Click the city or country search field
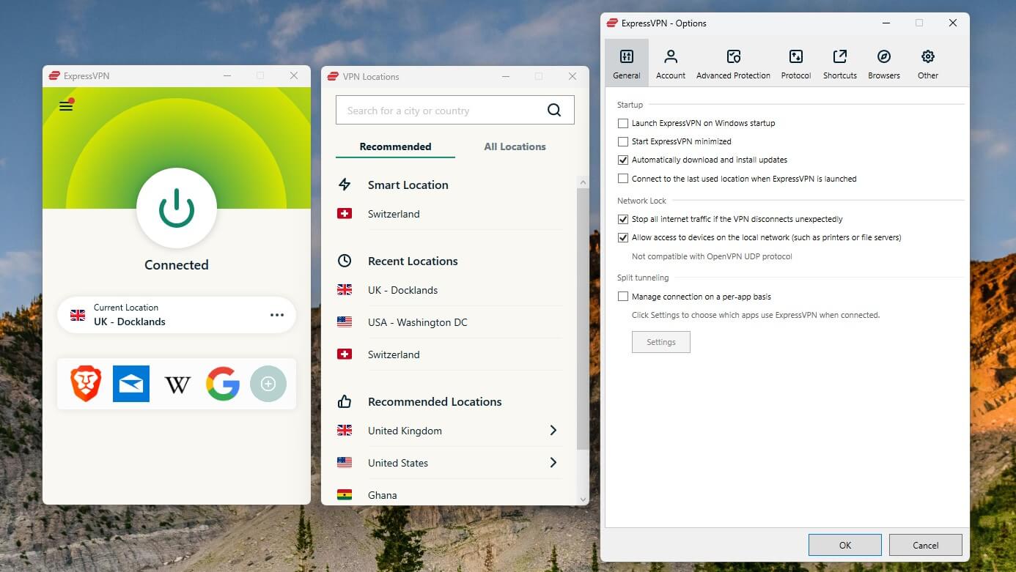The image size is (1016, 572). pyautogui.click(x=440, y=110)
